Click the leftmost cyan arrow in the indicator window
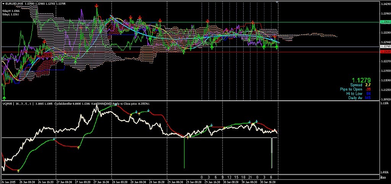The width and height of the screenshot is (391, 184). [x=55, y=139]
